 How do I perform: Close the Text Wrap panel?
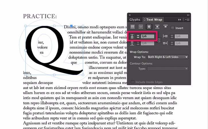[130, 15]
